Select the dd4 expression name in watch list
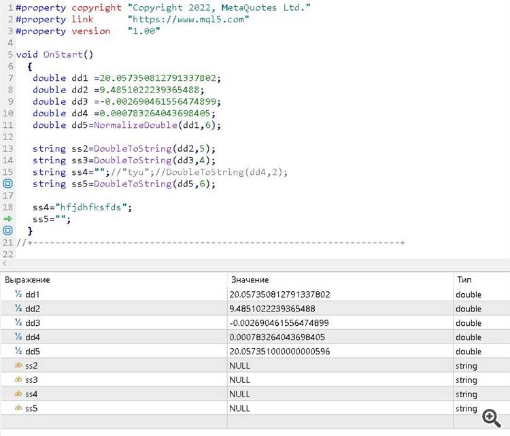 click(33, 337)
